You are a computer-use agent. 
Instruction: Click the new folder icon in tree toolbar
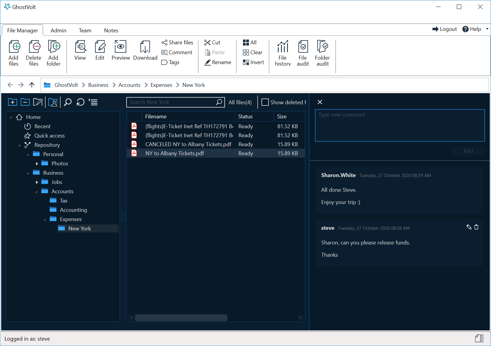pyautogui.click(x=13, y=102)
